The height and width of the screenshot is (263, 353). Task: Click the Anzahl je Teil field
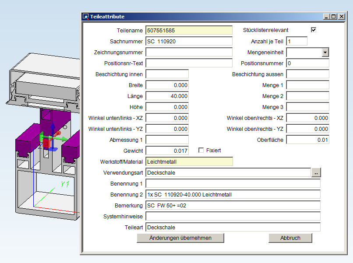[x=297, y=42]
